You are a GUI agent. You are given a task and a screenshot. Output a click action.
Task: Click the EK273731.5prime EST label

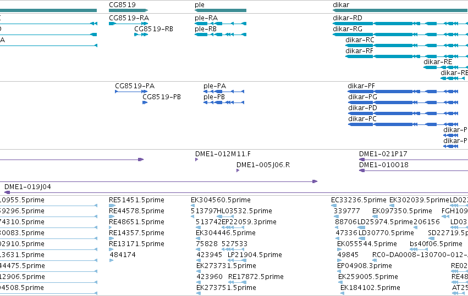(x=226, y=266)
